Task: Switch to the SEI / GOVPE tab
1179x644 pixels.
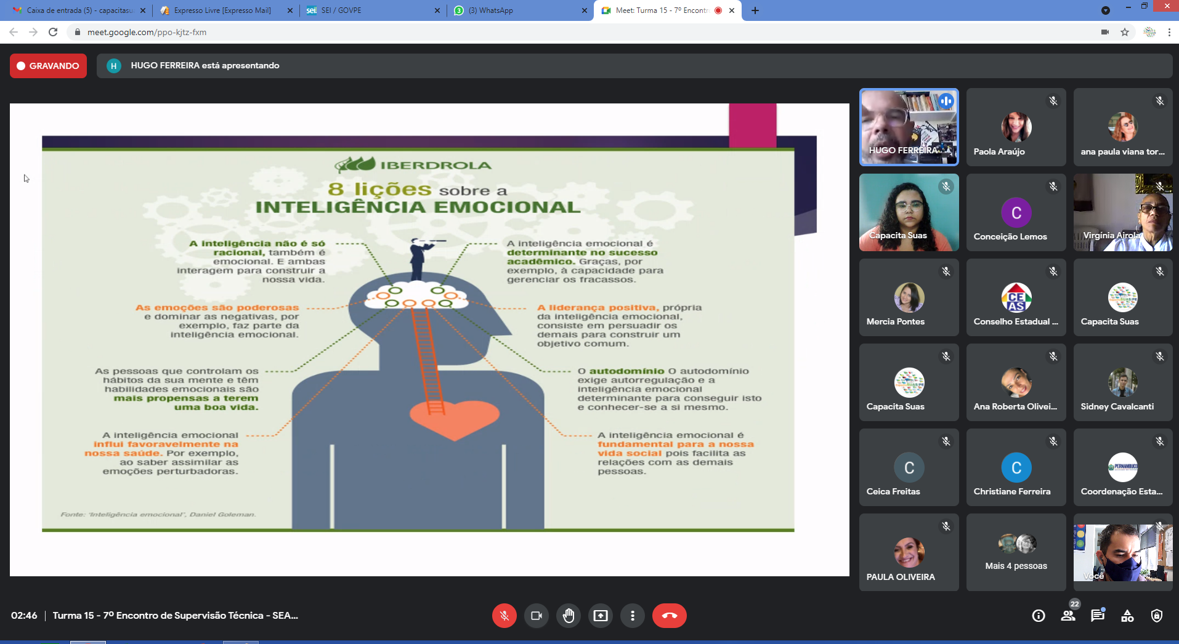Action: [x=373, y=10]
